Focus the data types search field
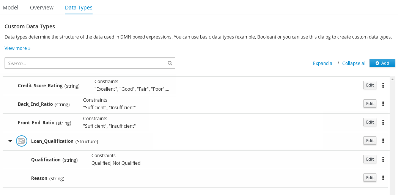This screenshot has height=195, width=398. 85,63
